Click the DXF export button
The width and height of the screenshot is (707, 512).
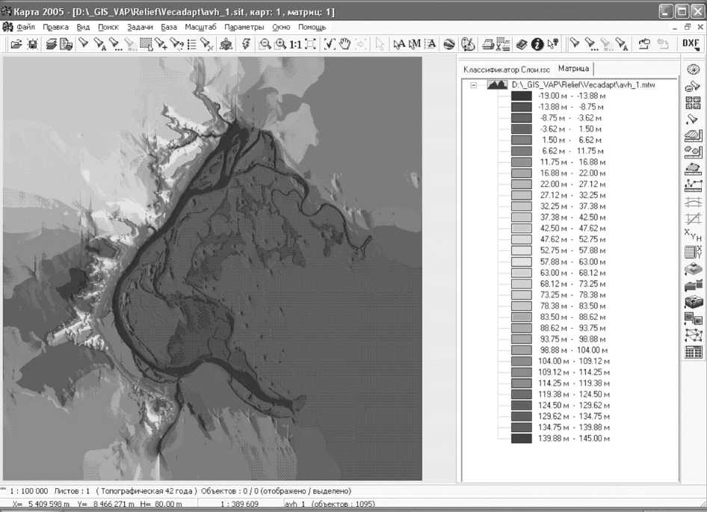[x=690, y=43]
